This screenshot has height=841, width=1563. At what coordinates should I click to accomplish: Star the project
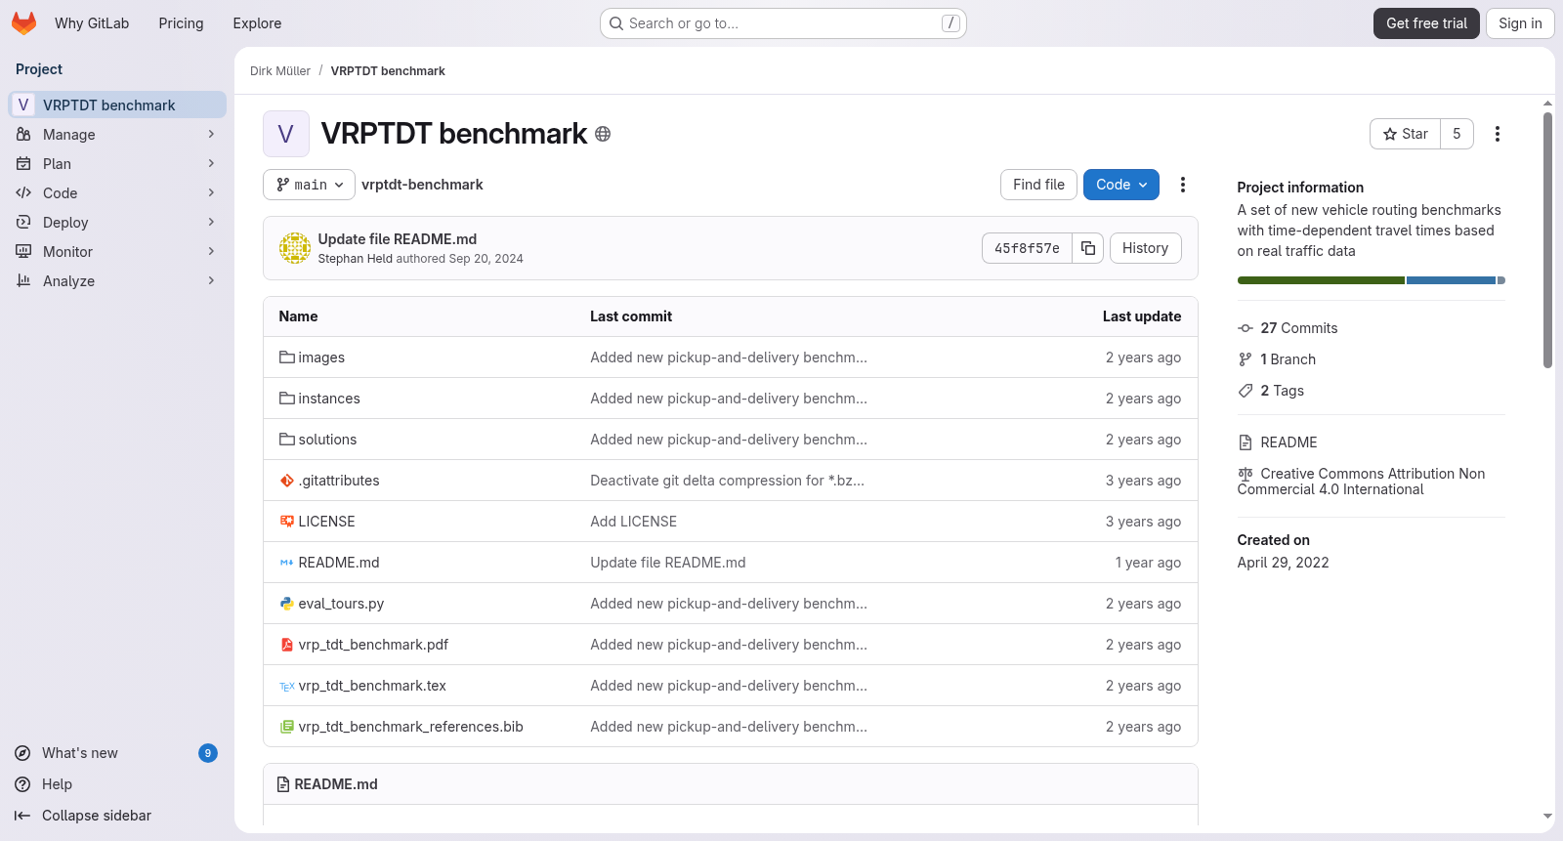click(x=1405, y=134)
